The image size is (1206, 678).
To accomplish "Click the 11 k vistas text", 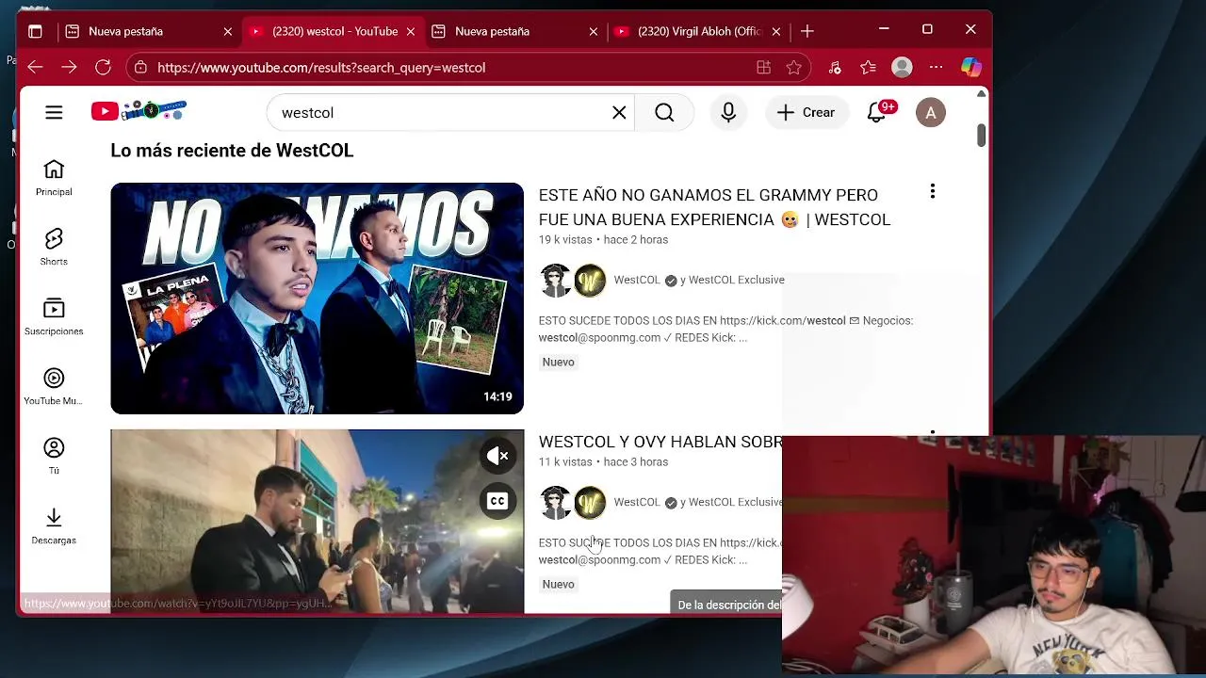I will (565, 462).
